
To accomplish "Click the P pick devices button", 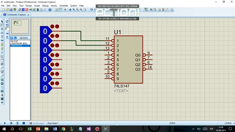I will click(12, 38).
